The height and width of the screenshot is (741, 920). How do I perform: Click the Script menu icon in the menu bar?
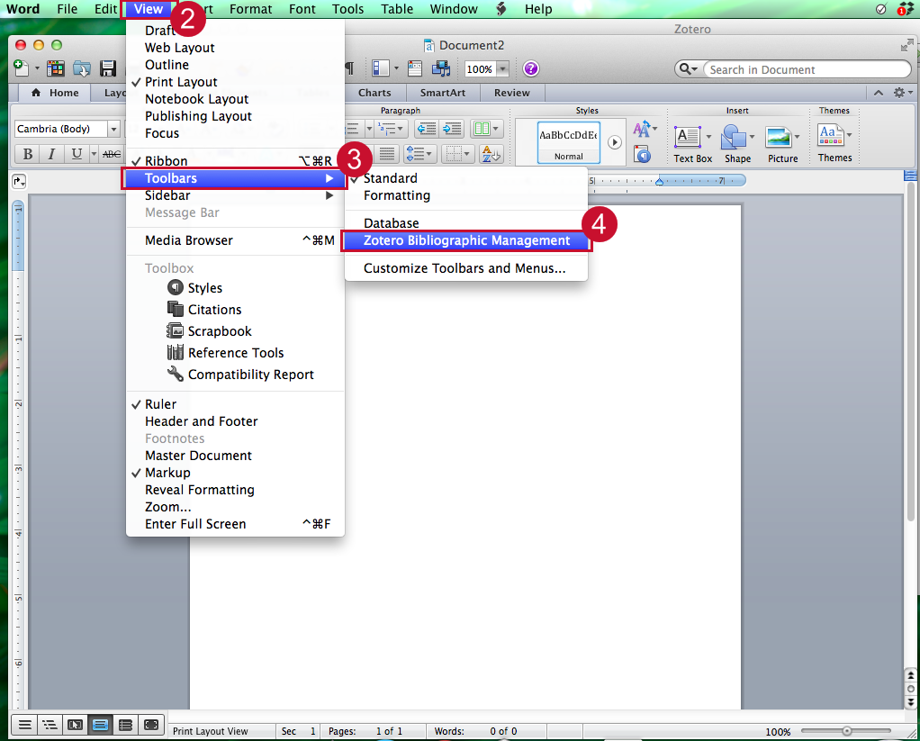point(501,9)
